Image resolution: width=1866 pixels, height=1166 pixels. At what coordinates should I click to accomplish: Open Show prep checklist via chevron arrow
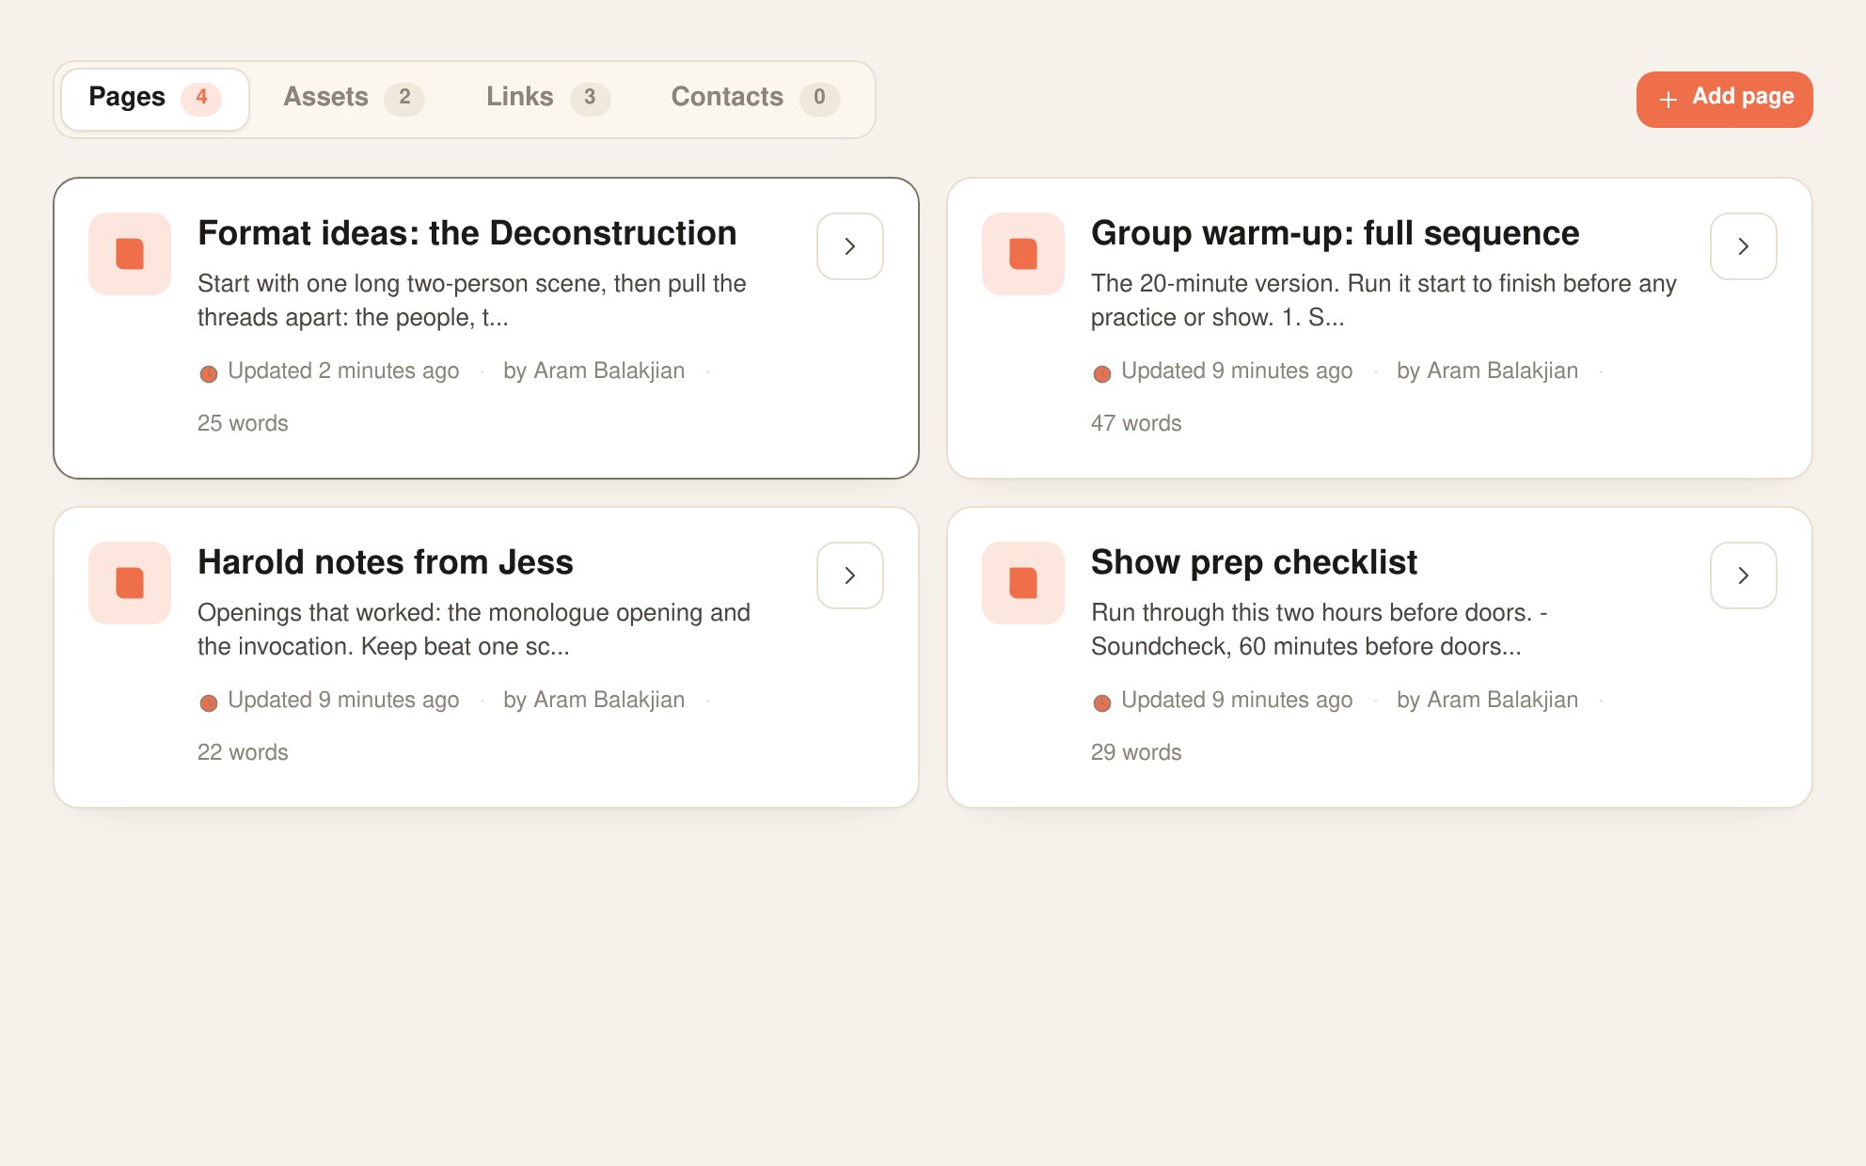point(1744,575)
